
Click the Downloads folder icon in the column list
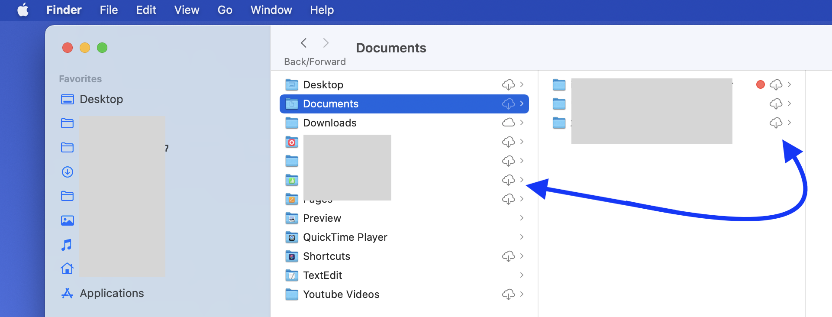(x=292, y=123)
